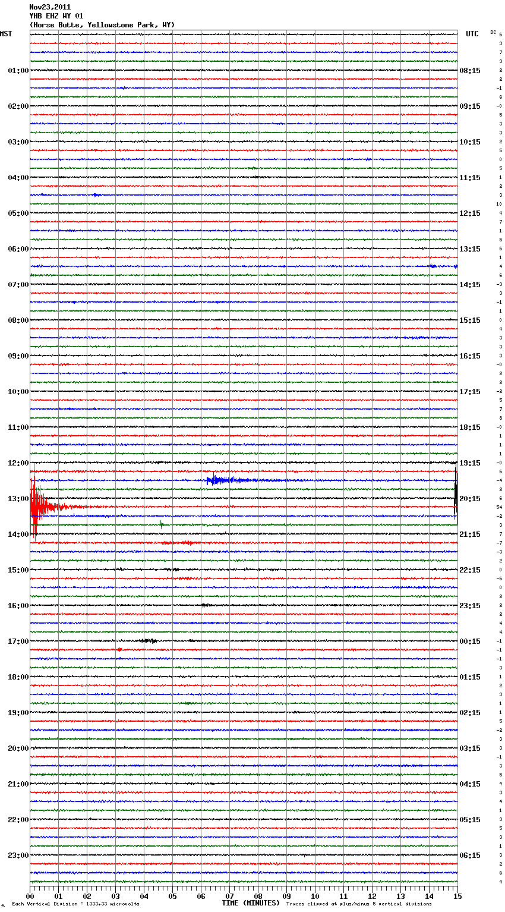
Task: Select the "20:00" MST time label
Action: [18, 749]
